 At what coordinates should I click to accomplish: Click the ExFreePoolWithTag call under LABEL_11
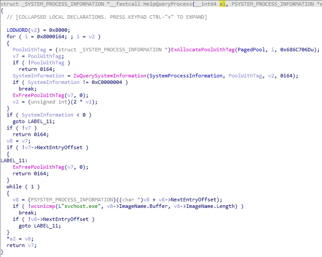pyautogui.click(x=38, y=167)
